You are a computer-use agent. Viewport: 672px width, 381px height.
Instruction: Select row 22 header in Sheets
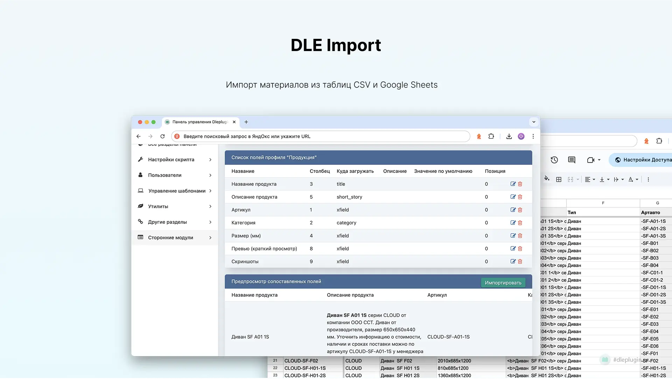point(275,368)
